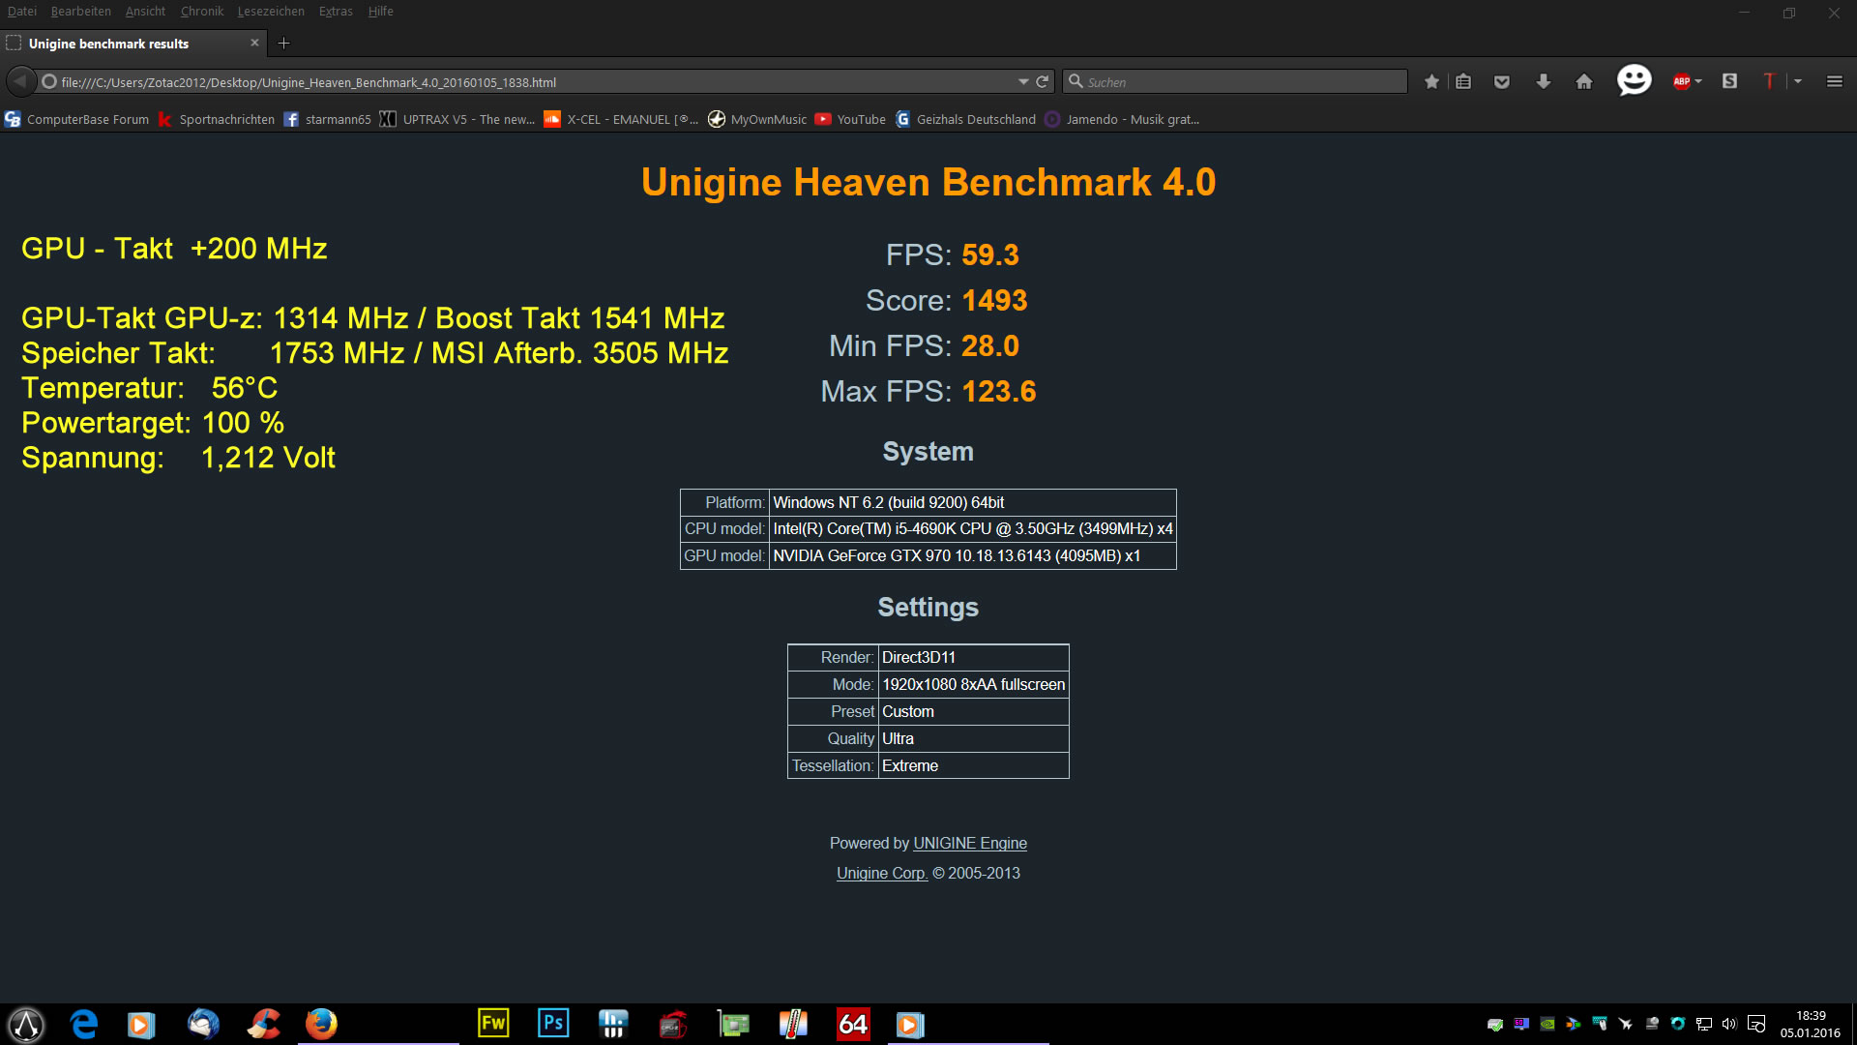Open the Extras menu
This screenshot has height=1045, width=1857.
[x=336, y=12]
